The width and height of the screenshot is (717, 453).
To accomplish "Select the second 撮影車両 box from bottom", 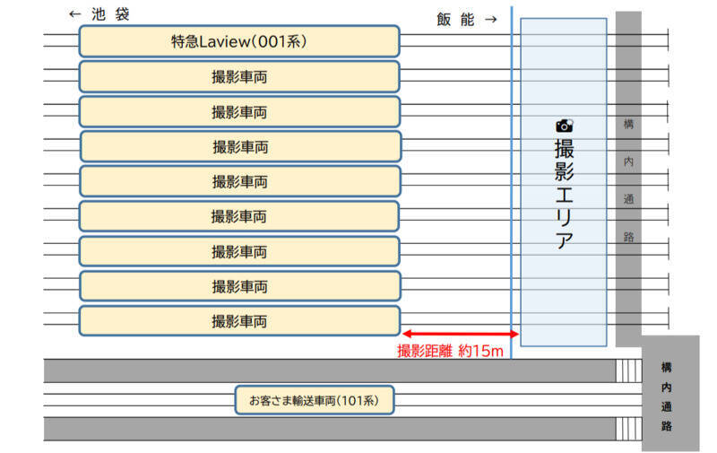I will (239, 286).
